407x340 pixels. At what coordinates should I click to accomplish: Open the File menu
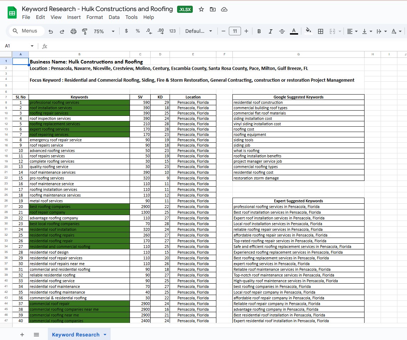(26, 17)
